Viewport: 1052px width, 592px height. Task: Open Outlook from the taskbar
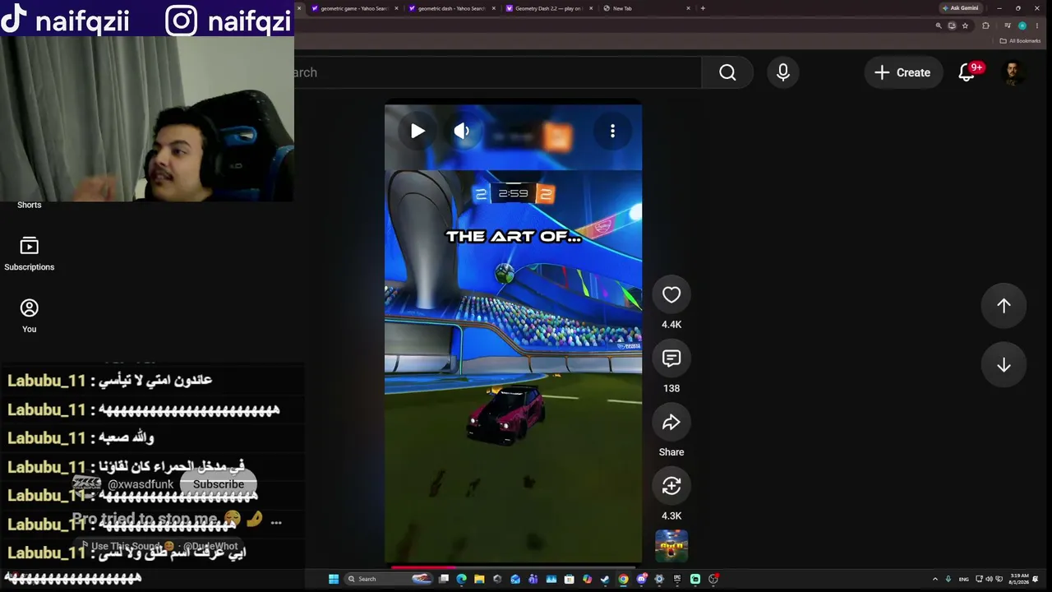(x=515, y=579)
